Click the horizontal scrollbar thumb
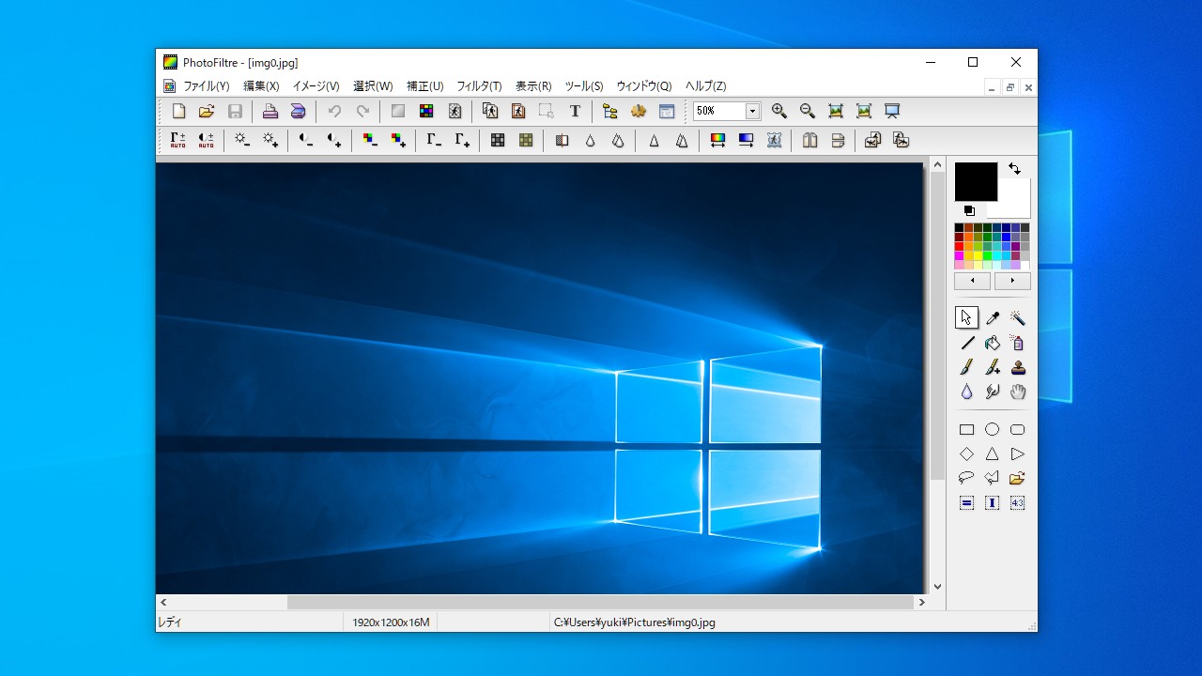Screen dimensions: 1202x676 click(600, 603)
